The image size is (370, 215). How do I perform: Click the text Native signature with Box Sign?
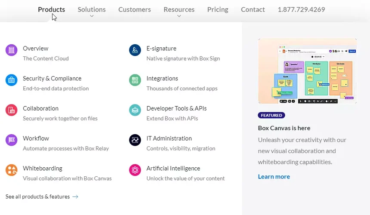coord(183,58)
